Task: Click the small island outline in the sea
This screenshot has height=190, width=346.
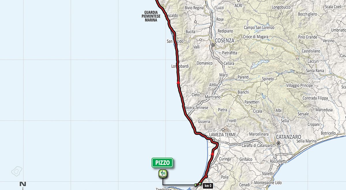Action: click(16, 171)
